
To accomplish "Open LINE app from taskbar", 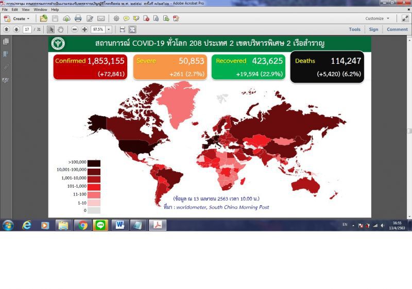I will [100, 225].
